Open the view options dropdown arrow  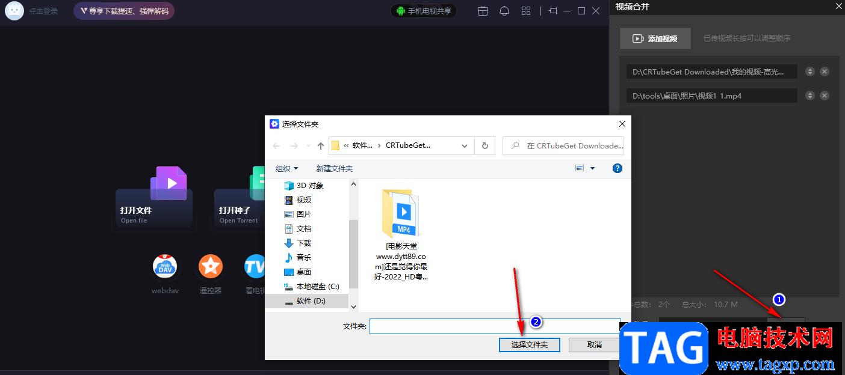click(592, 168)
